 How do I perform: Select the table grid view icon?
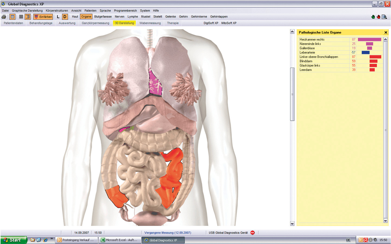click(x=12, y=17)
